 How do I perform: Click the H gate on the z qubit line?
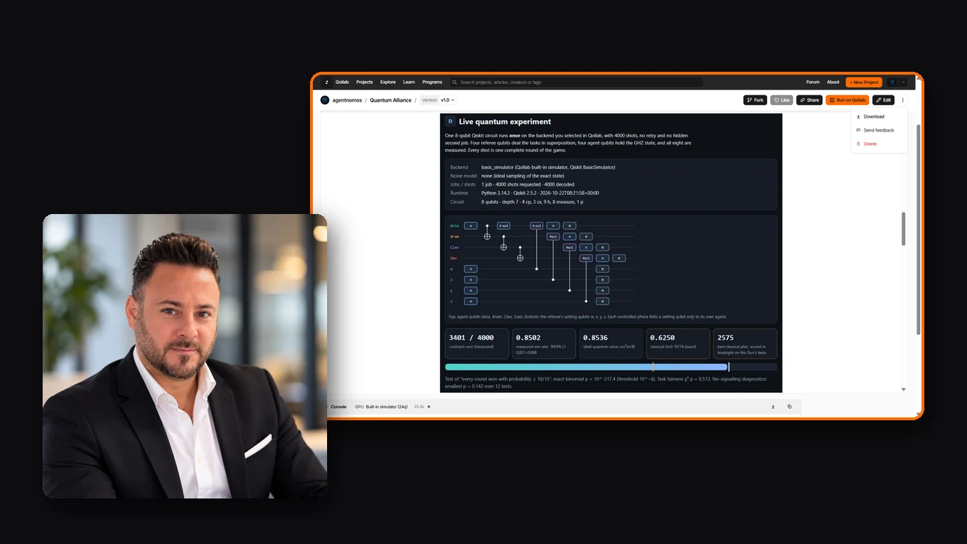click(471, 302)
